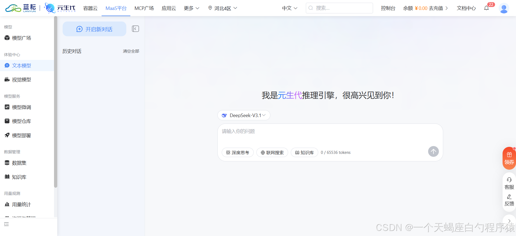Click the location pin icon
Screen dimensions: 516x236
pos(210,8)
